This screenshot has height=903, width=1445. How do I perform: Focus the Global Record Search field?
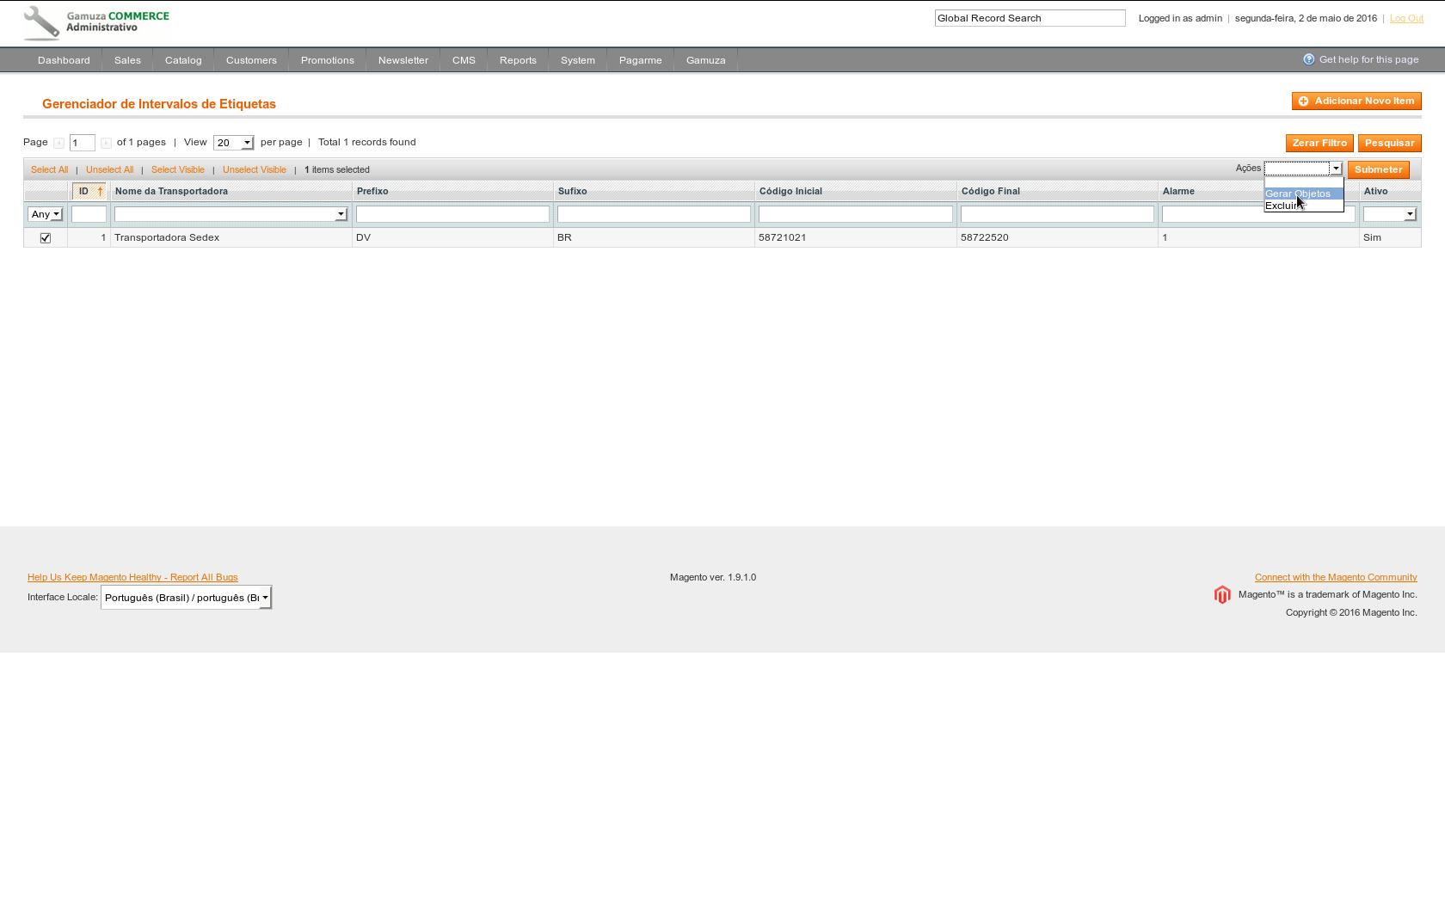(x=1030, y=18)
